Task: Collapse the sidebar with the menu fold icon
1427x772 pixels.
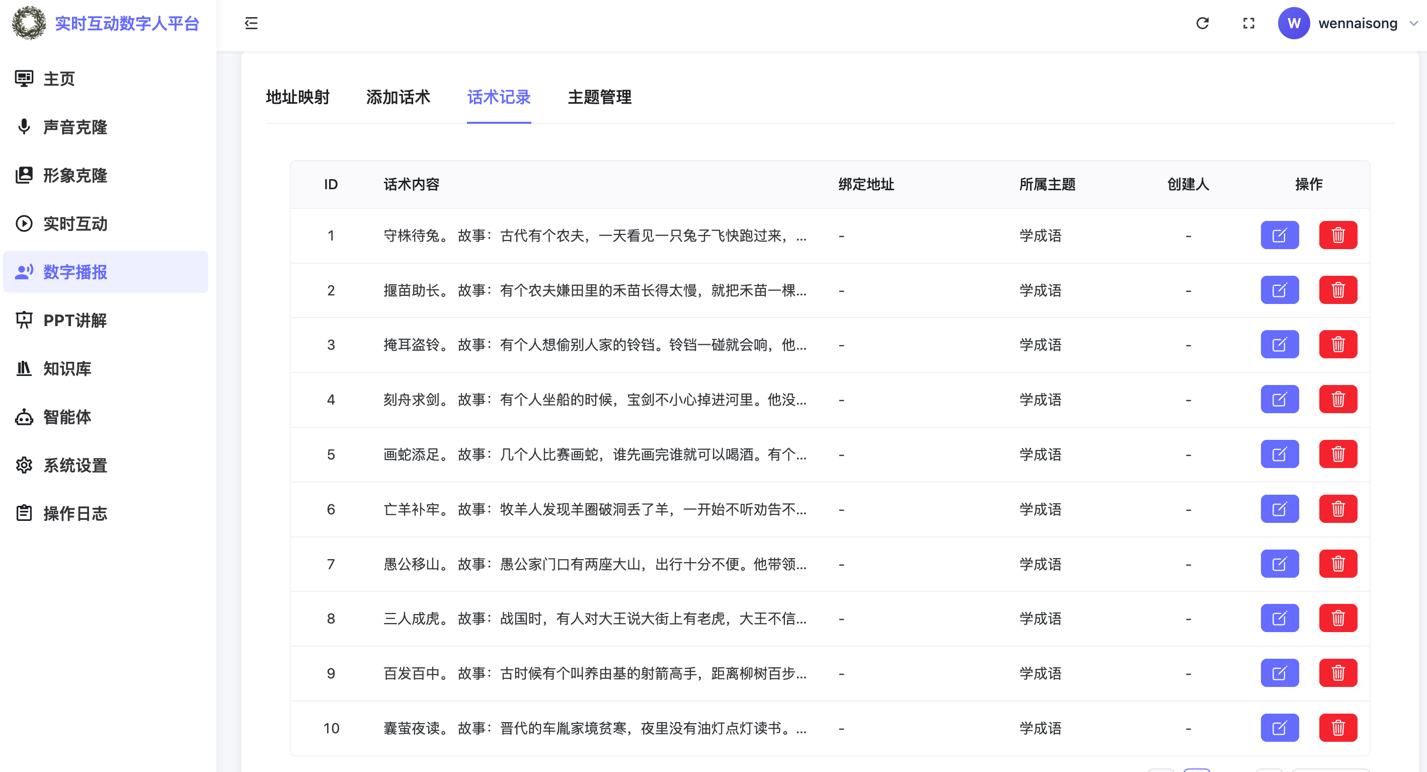Action: [251, 23]
